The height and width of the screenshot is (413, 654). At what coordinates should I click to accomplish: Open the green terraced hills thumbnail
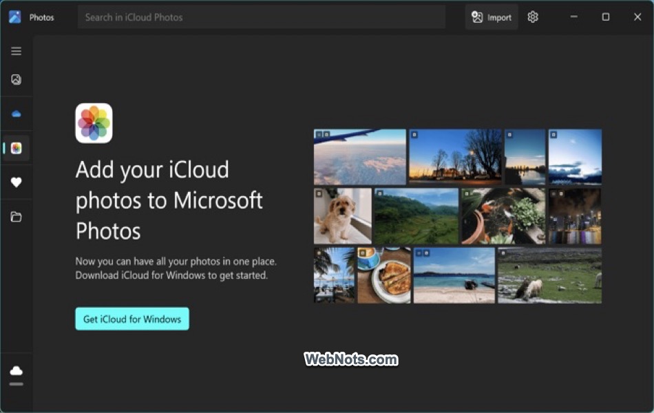coord(416,216)
